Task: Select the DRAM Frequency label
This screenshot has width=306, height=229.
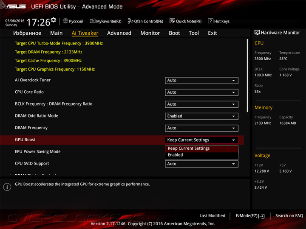Action: (31, 128)
